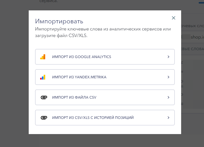This screenshot has height=147, width=204.
Task: Select Импорт из Google Analytics
Action: [82, 57]
